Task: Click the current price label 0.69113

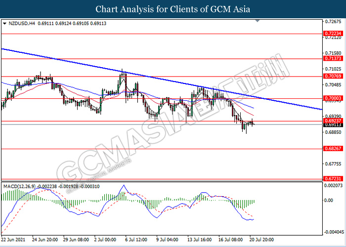Action: click(333, 125)
